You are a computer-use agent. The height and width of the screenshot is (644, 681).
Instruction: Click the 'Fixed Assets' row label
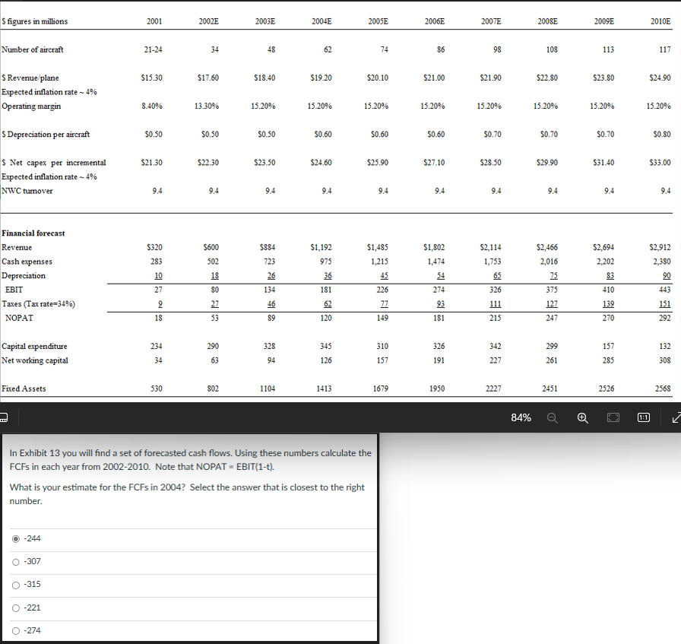pyautogui.click(x=24, y=389)
